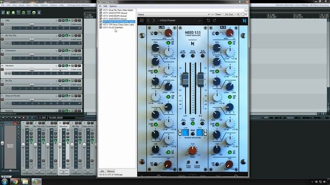Toggle L/M channel LP IN switch
This screenshot has height=185, width=330.
[156, 33]
